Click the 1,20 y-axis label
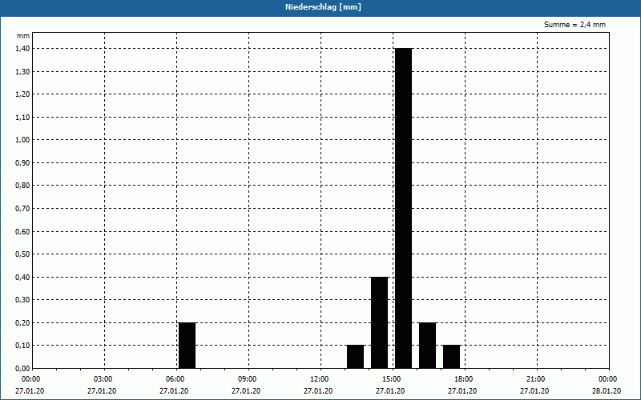Image resolution: width=641 pixels, height=400 pixels. 23,94
